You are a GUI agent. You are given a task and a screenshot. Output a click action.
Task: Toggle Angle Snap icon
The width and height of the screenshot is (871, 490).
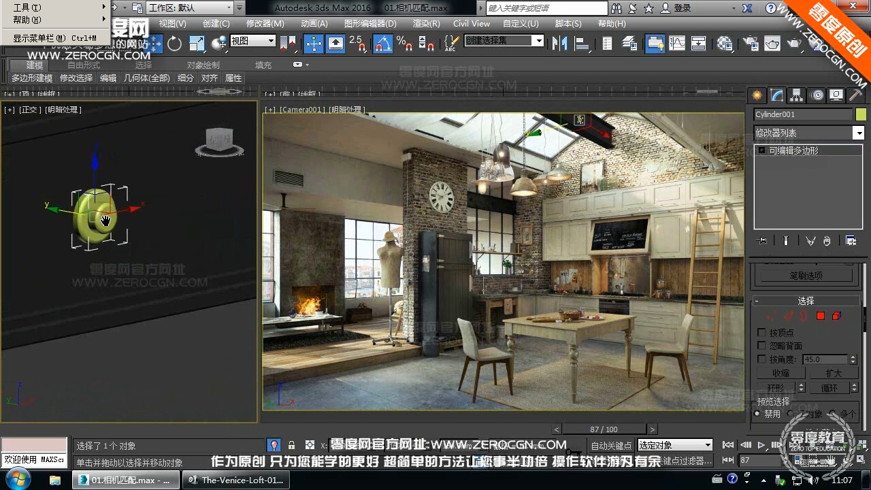pos(383,44)
